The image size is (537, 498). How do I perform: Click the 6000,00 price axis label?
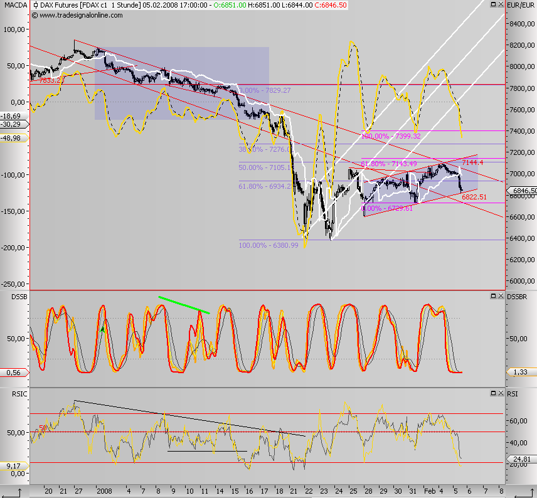tap(522, 281)
